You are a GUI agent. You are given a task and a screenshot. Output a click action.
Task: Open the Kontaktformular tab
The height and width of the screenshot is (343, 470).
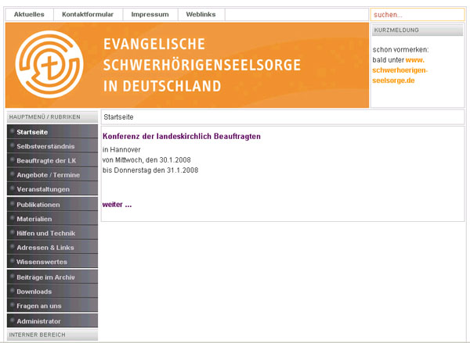coord(88,14)
